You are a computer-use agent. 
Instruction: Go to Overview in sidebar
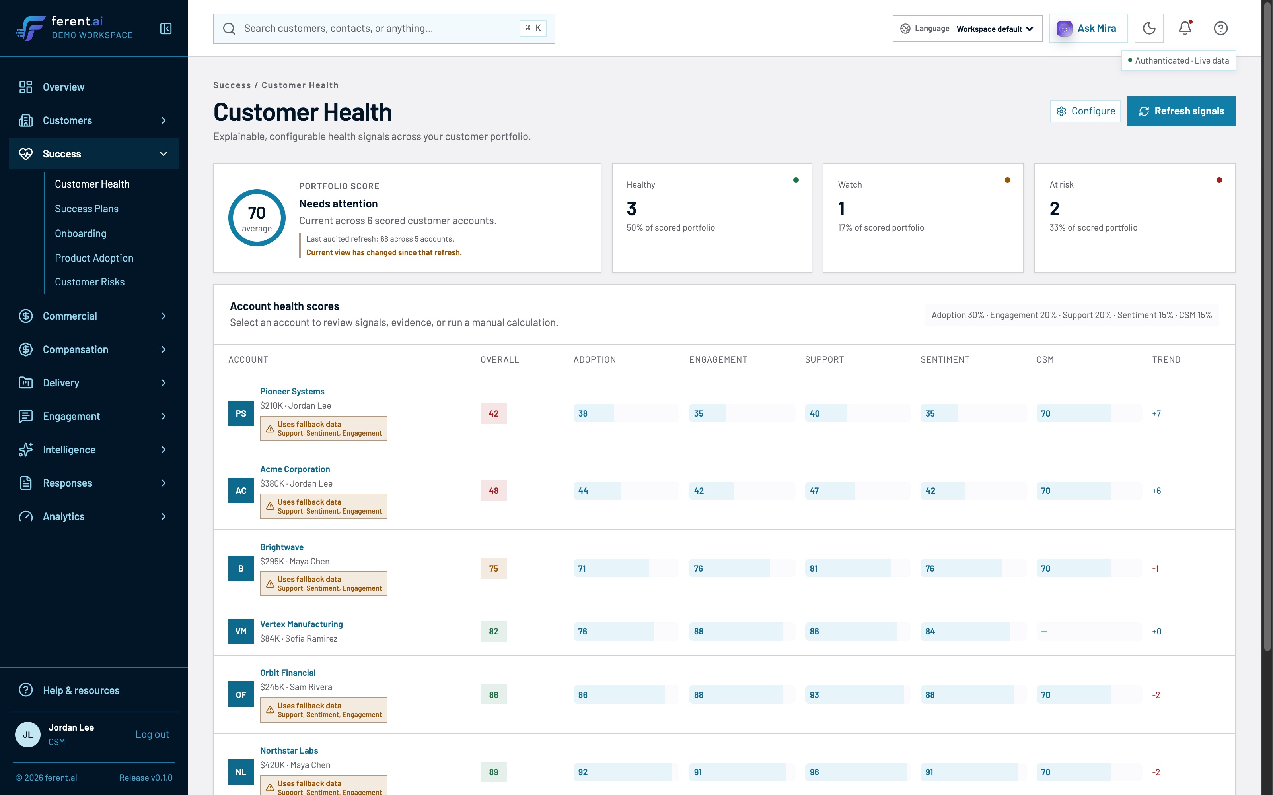tap(93, 87)
